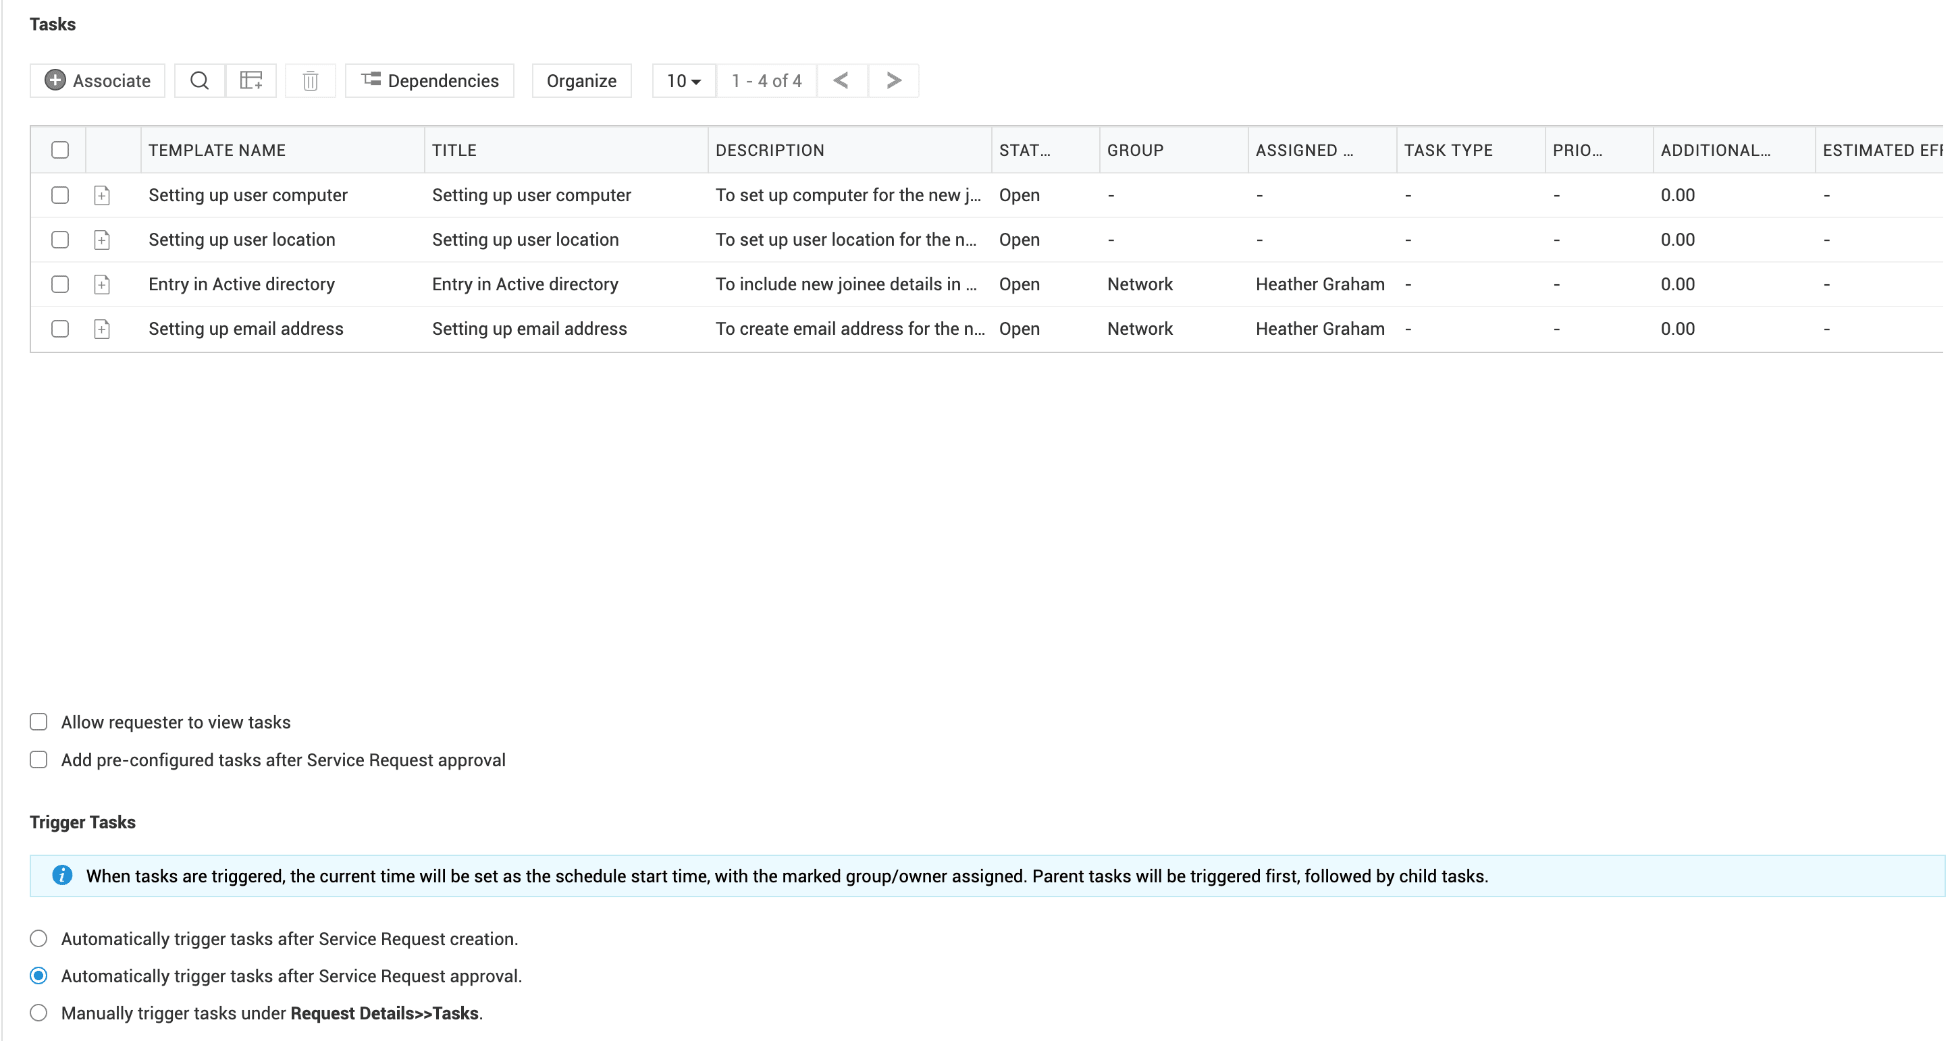
Task: Click the Associate button
Action: pyautogui.click(x=98, y=80)
